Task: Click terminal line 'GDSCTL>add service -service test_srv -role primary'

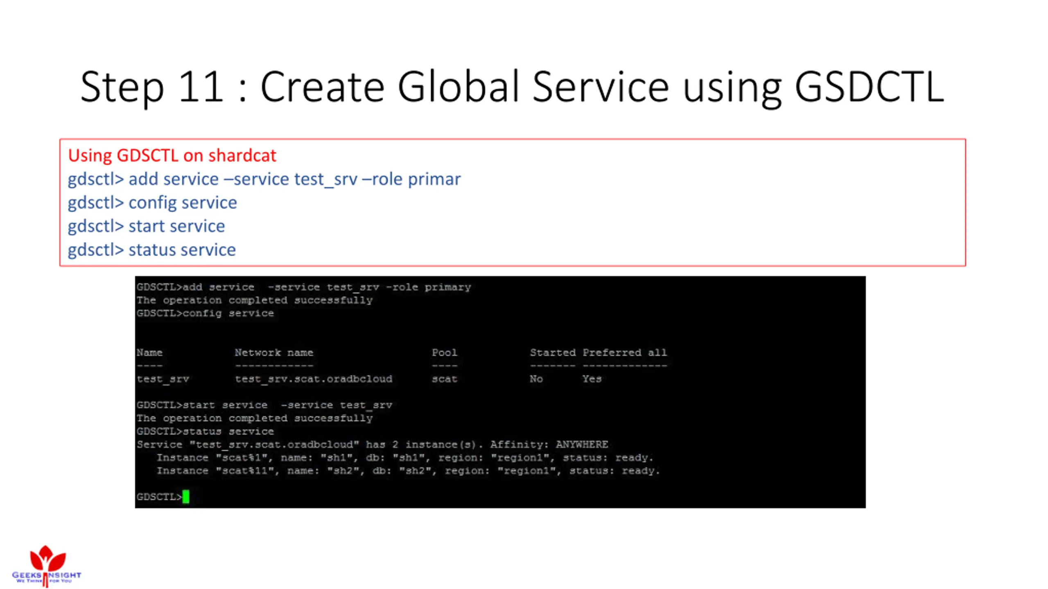Action: pos(304,287)
